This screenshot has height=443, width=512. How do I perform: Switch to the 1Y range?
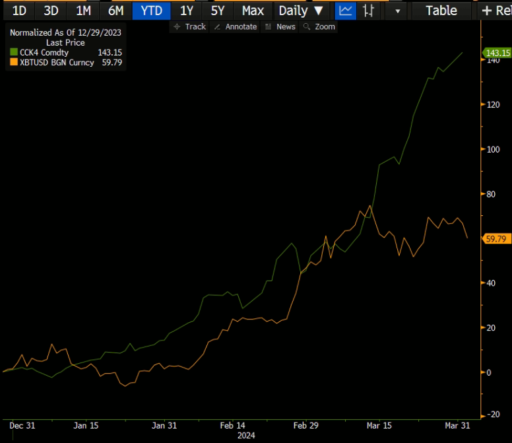click(x=187, y=11)
